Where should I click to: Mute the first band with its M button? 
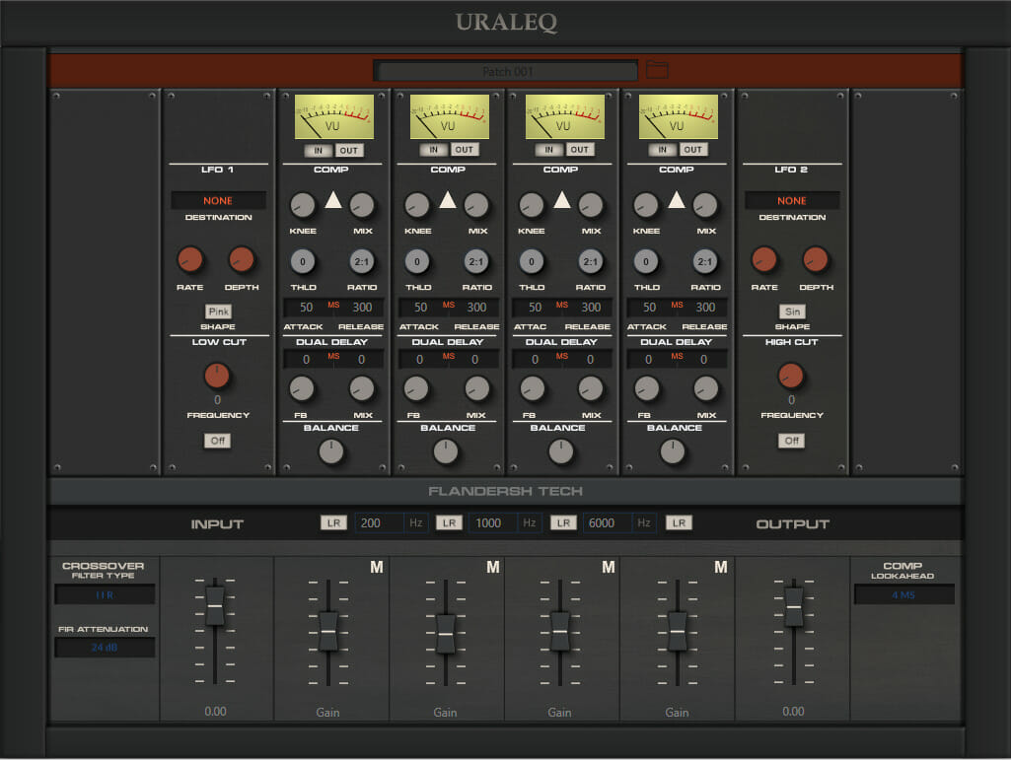coord(376,568)
